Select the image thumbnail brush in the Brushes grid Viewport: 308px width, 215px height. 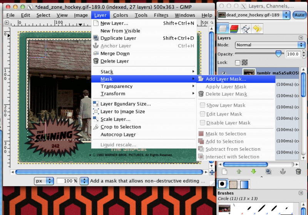(x=224, y=209)
